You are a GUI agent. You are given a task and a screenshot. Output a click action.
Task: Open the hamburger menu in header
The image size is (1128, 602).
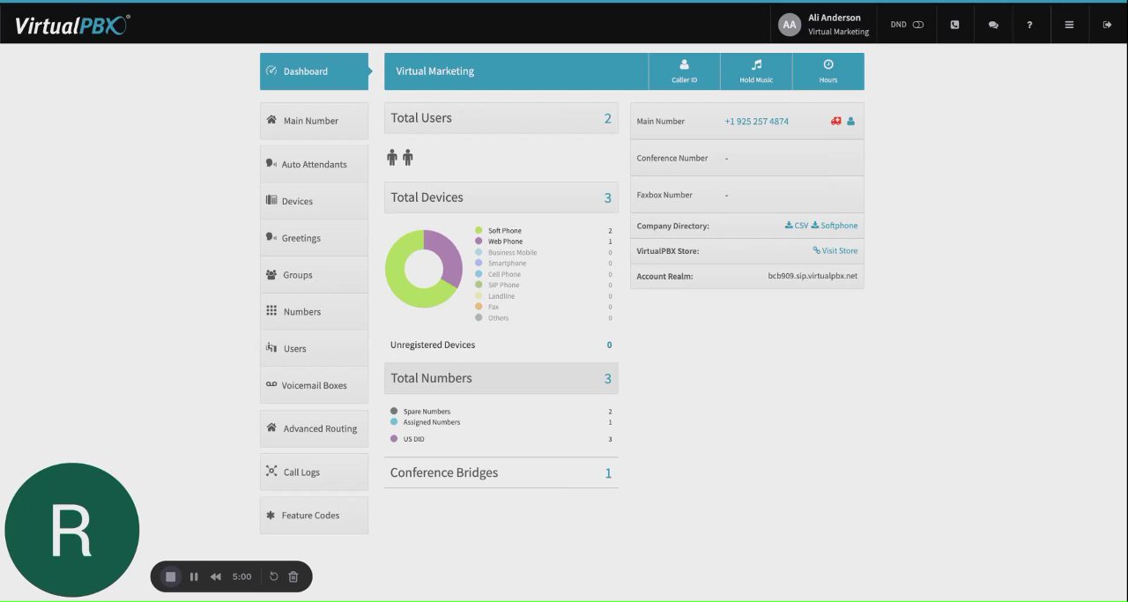click(x=1069, y=25)
